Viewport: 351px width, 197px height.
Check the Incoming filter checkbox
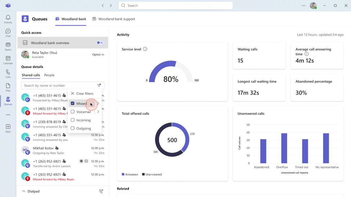(72, 120)
